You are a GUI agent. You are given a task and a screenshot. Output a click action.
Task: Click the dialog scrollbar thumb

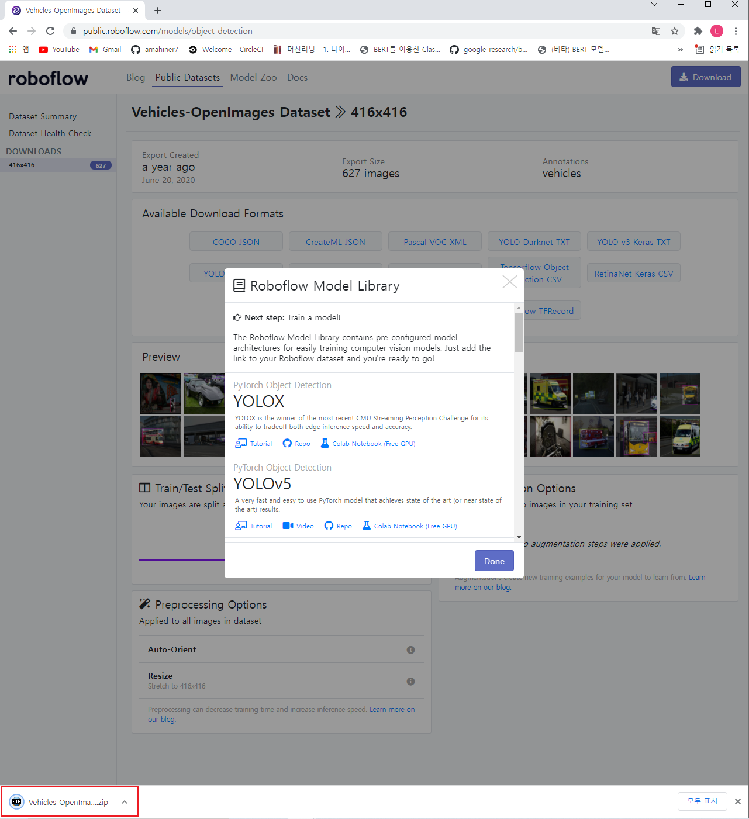(519, 332)
